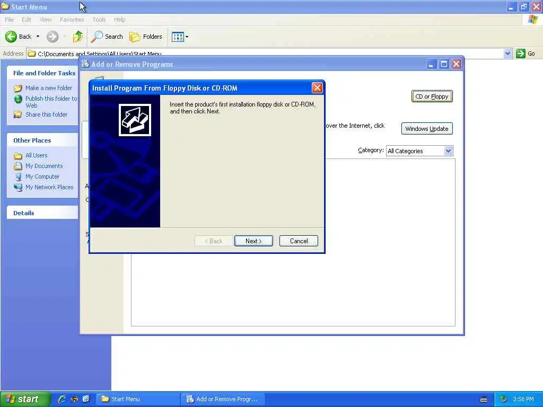Click the address bar path field
The width and height of the screenshot is (543, 407).
[265, 54]
